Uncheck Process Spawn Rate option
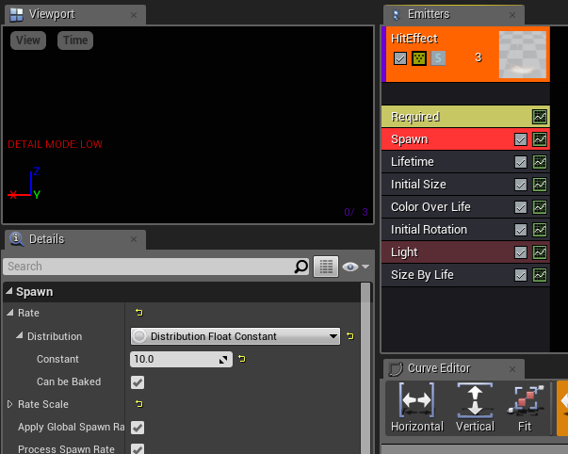 (138, 449)
